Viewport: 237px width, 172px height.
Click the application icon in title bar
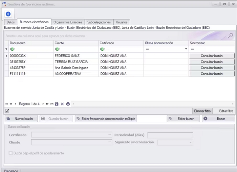click(x=4, y=4)
